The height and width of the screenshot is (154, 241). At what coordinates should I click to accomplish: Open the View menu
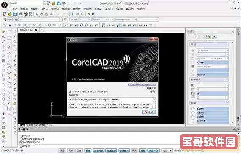34,9
